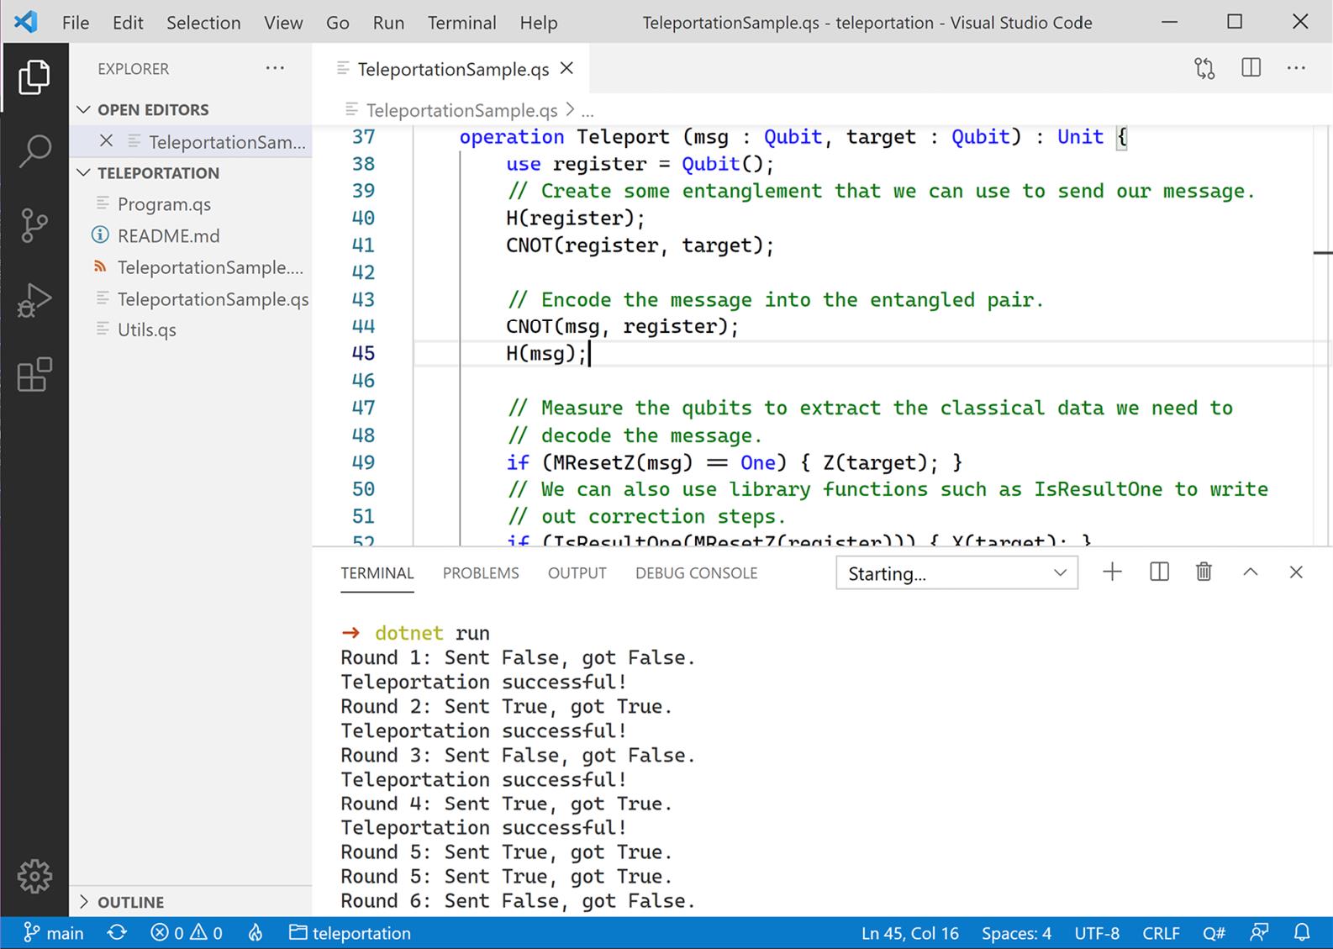Open the Search view in activity bar
The width and height of the screenshot is (1333, 949).
coord(34,150)
